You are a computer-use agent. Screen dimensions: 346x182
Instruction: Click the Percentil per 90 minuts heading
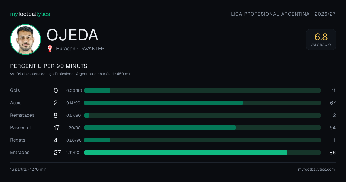pyautogui.click(x=49, y=66)
